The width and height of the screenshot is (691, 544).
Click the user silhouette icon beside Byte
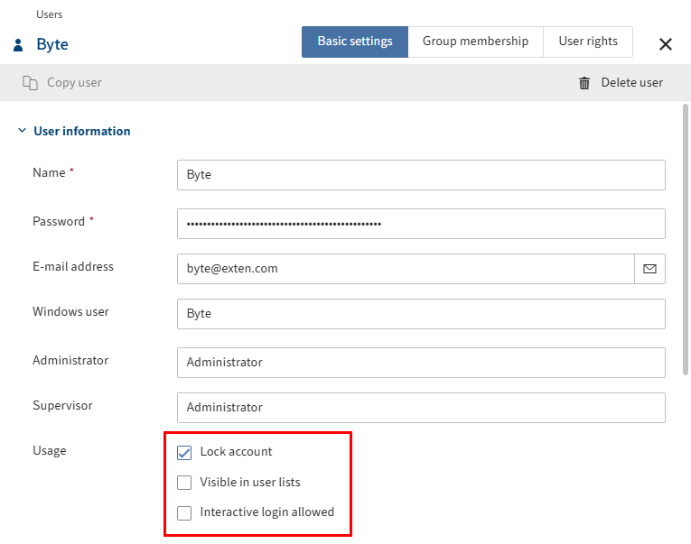point(18,45)
